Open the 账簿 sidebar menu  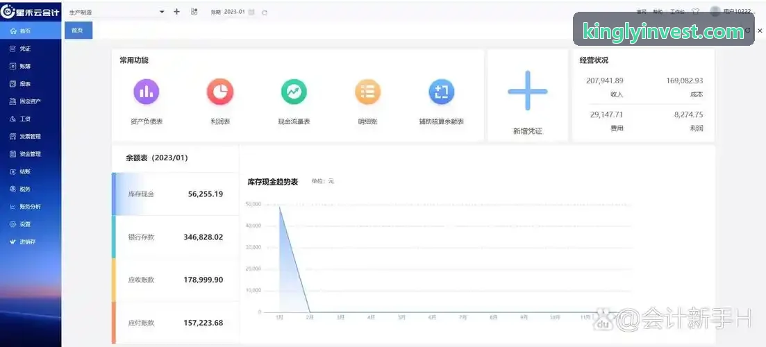tap(31, 67)
